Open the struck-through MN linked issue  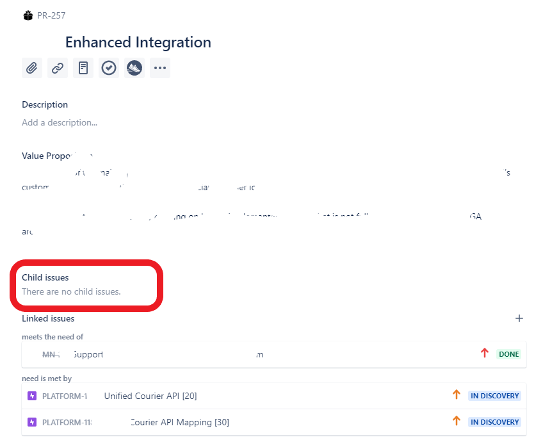click(51, 354)
